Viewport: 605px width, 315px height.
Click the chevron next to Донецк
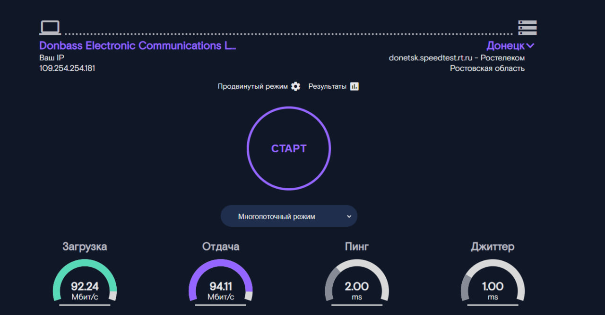(x=530, y=46)
